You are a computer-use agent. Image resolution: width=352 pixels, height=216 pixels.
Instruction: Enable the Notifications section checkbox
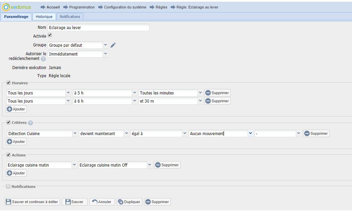[x=8, y=187]
